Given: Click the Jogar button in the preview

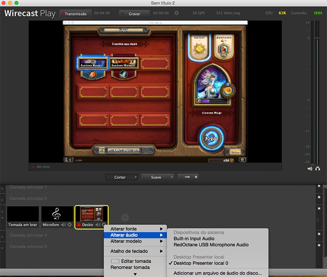Looking at the screenshot, I should 211,138.
